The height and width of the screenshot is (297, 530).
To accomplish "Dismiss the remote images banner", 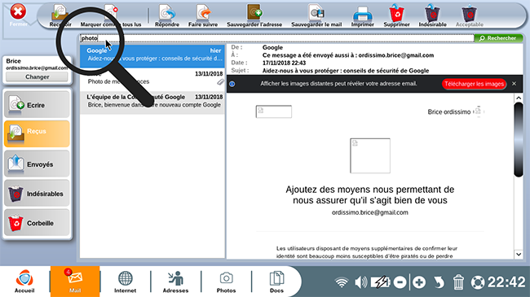I will (515, 84).
